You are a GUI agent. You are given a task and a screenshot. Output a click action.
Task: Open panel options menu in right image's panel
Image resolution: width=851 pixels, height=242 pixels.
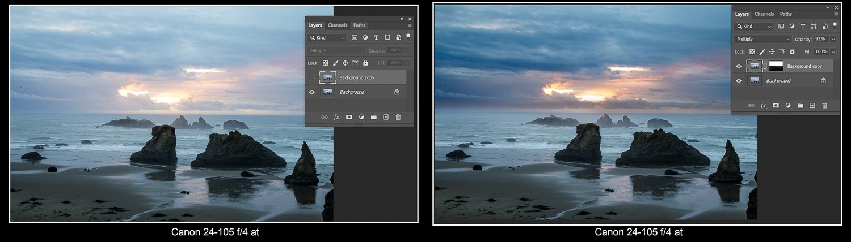tap(836, 14)
